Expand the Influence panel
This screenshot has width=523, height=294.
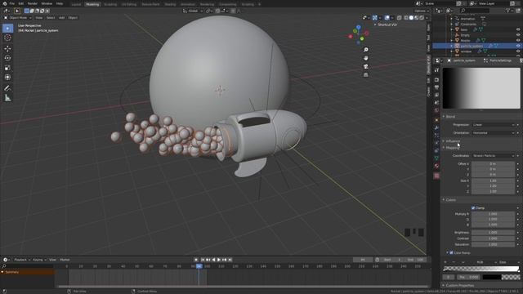[452, 141]
